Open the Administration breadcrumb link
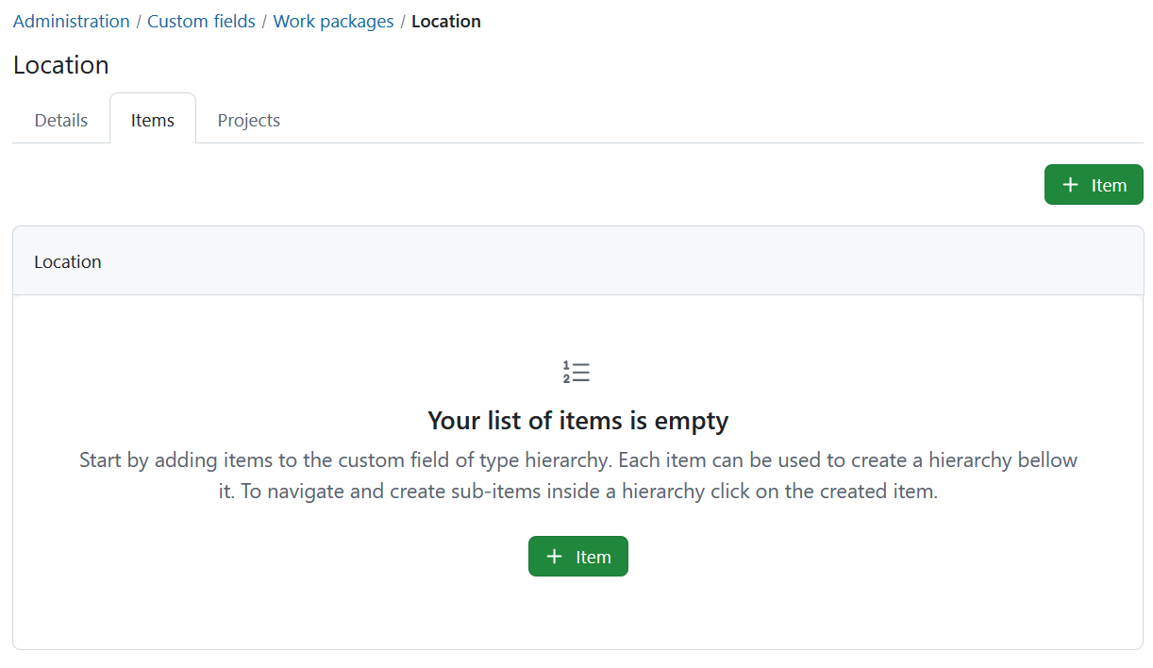Screen dimensions: 1153x668 coord(72,21)
